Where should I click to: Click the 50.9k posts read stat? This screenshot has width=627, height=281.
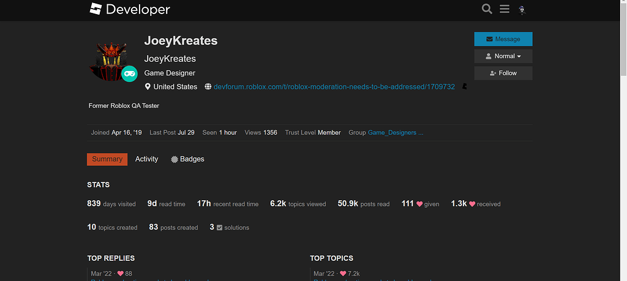364,203
